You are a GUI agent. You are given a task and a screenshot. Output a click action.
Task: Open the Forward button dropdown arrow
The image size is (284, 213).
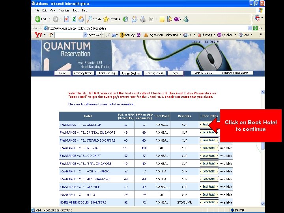61,19
